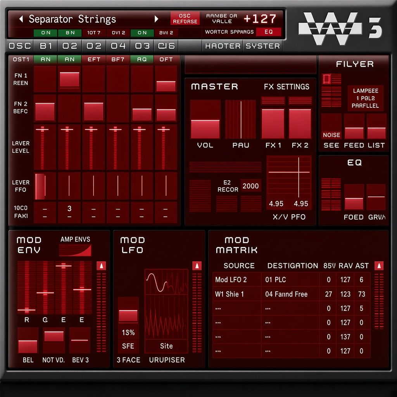
Task: Toggle the EFT oscillator state
Action: click(94, 59)
